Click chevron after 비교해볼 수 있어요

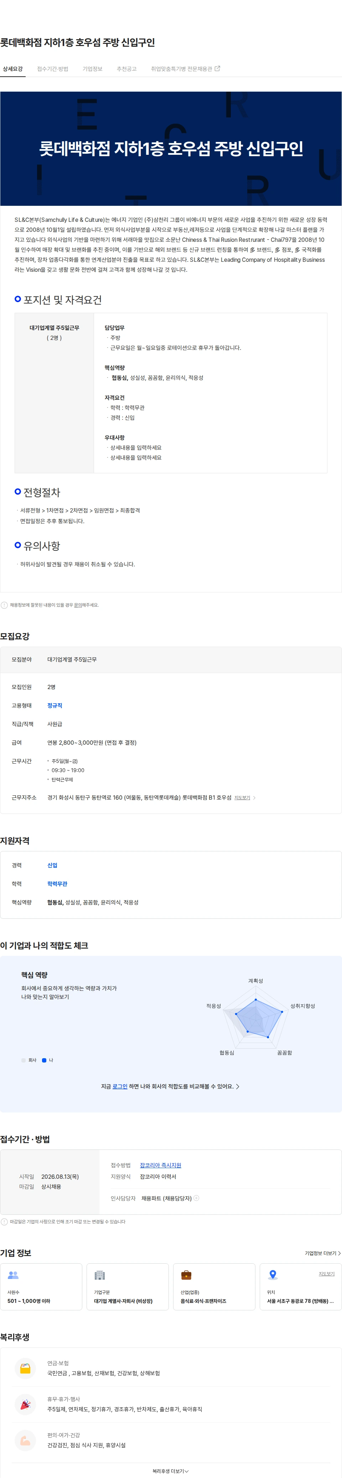click(x=238, y=1086)
